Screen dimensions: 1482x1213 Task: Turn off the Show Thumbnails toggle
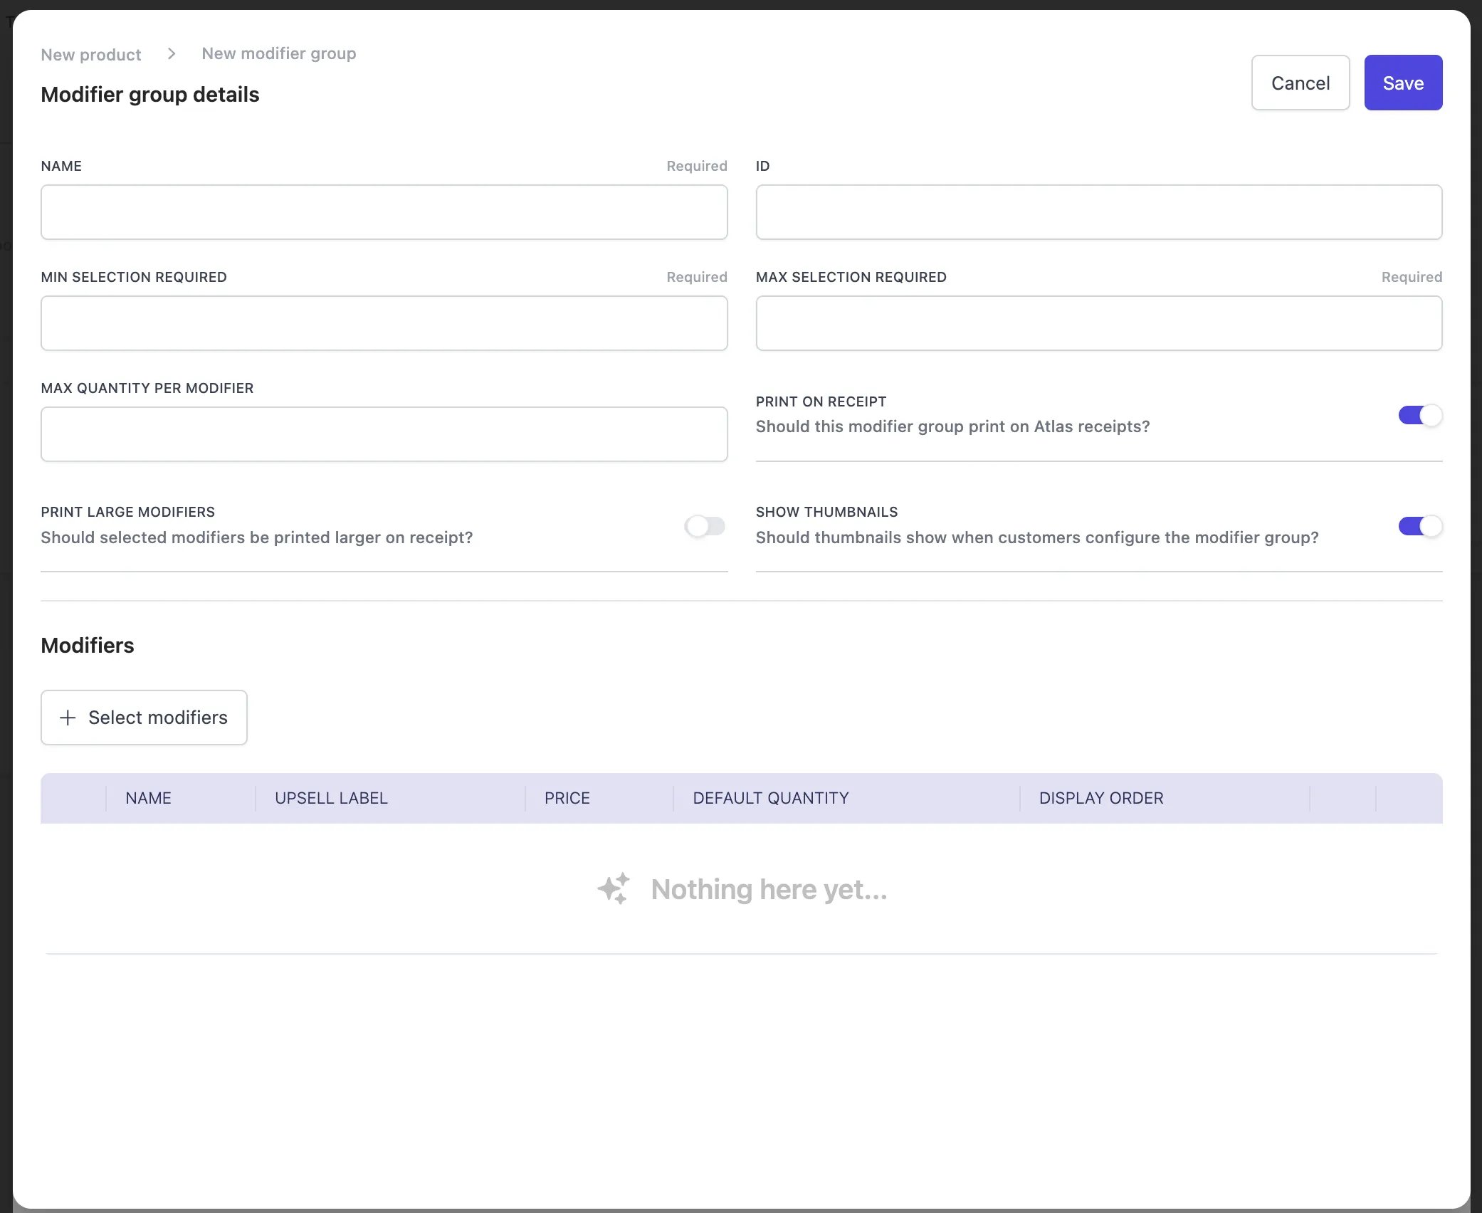click(1420, 526)
